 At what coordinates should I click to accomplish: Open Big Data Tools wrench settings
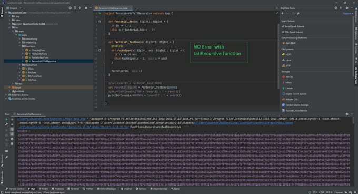tap(298, 14)
